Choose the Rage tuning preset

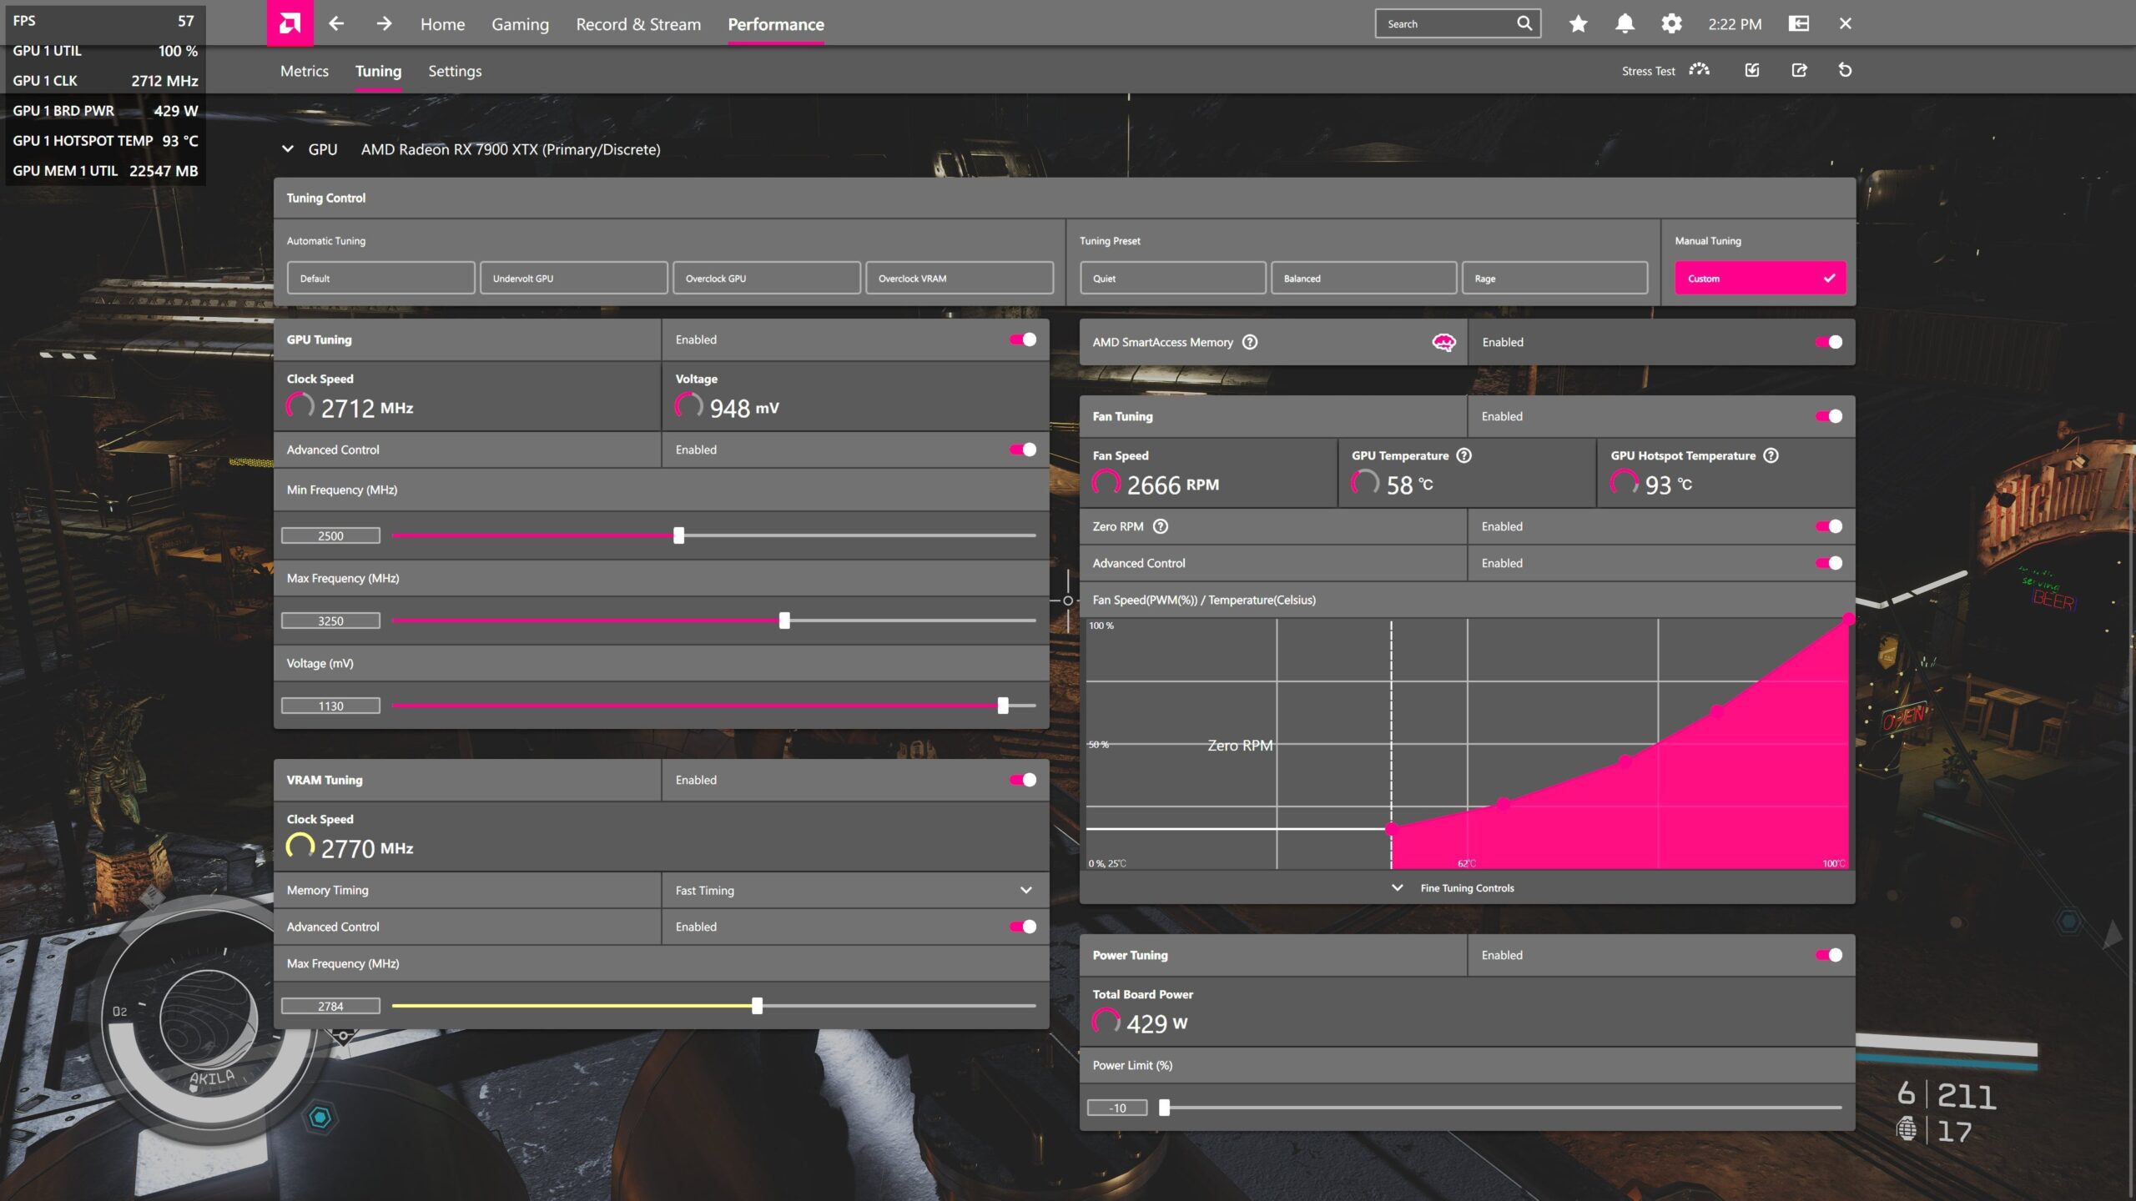[x=1554, y=278]
